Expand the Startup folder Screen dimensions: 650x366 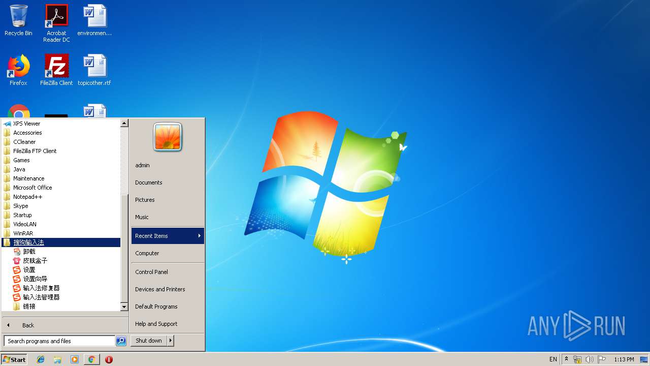click(61, 215)
